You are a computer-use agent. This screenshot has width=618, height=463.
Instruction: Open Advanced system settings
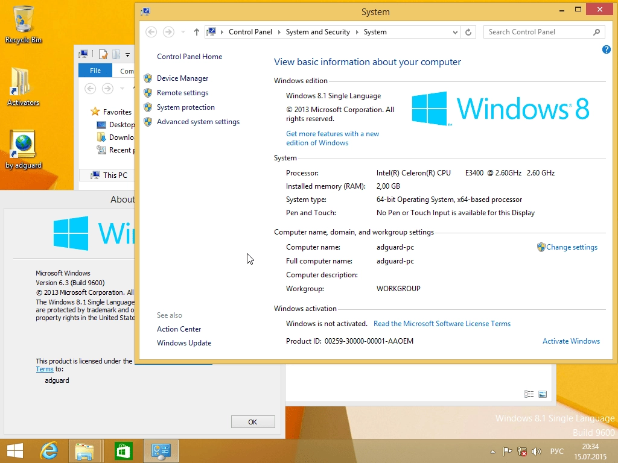point(198,122)
